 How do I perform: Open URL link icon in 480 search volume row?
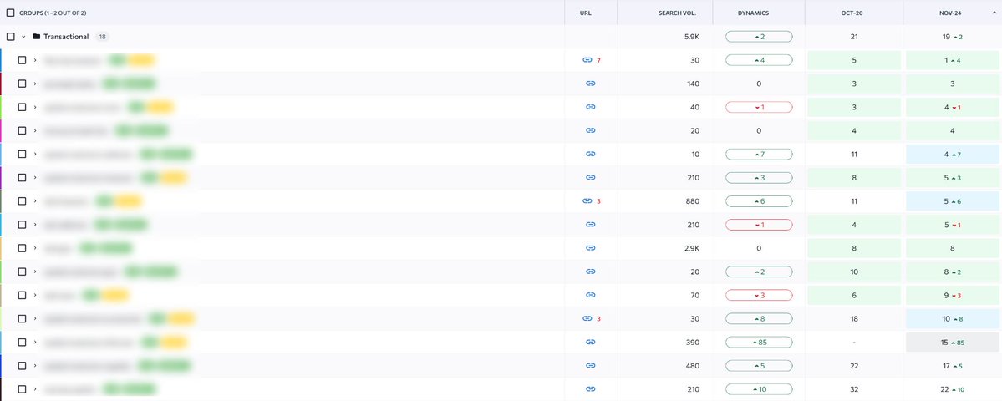[591, 366]
